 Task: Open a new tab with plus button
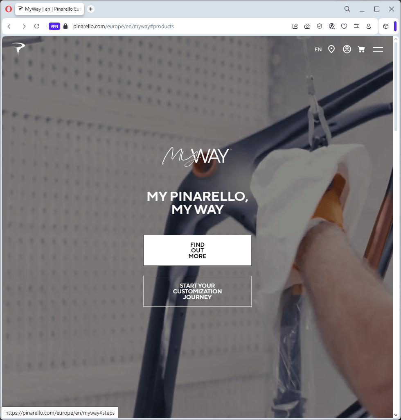[91, 9]
